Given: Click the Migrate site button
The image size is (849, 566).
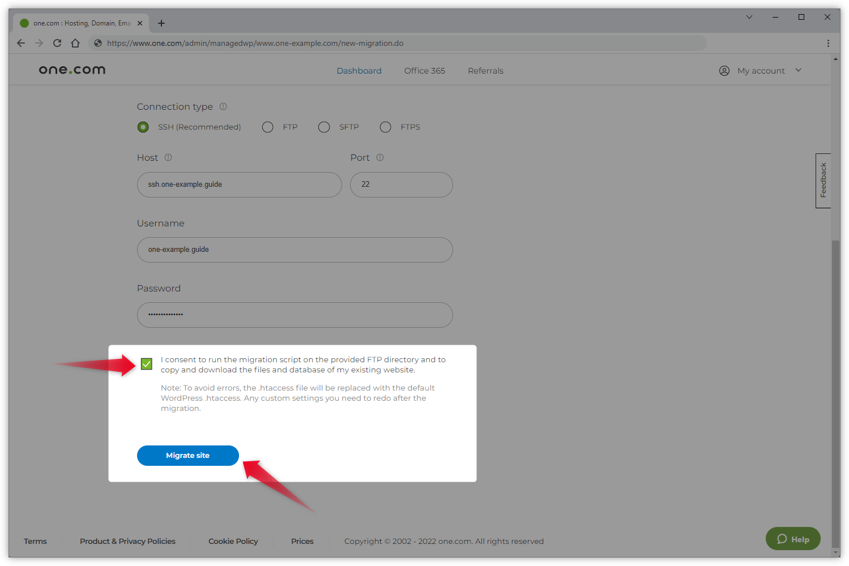Looking at the screenshot, I should pos(188,456).
